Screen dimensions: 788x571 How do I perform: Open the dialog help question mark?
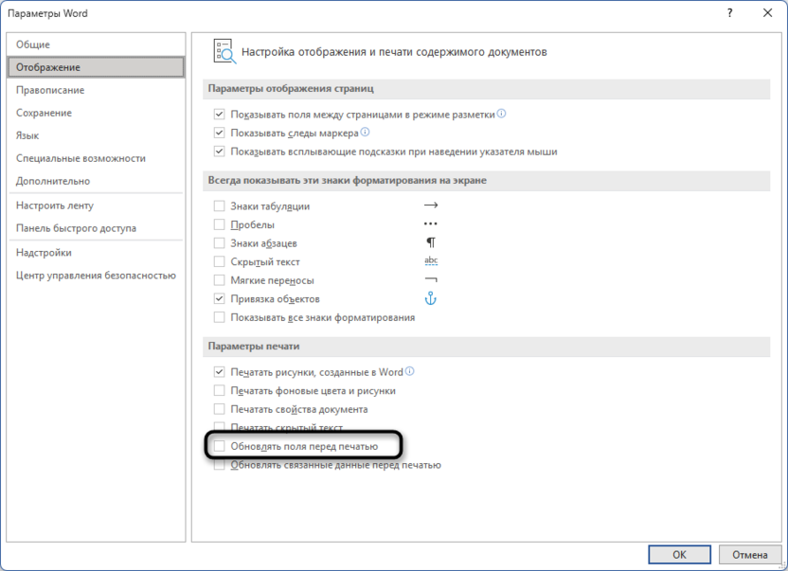pyautogui.click(x=729, y=13)
